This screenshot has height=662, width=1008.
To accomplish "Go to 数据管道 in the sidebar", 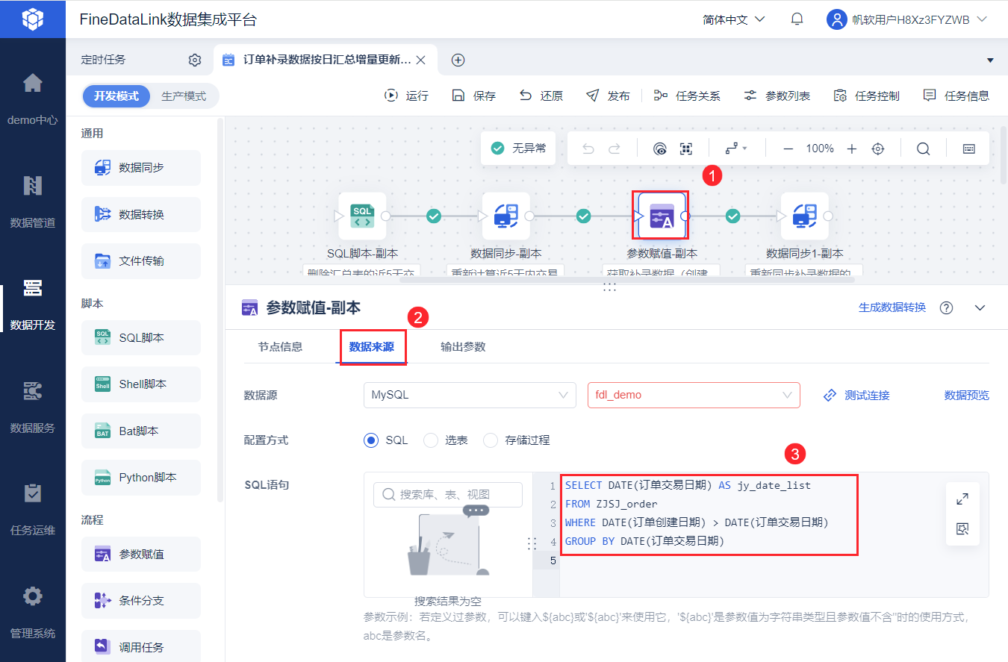I will coord(33,201).
